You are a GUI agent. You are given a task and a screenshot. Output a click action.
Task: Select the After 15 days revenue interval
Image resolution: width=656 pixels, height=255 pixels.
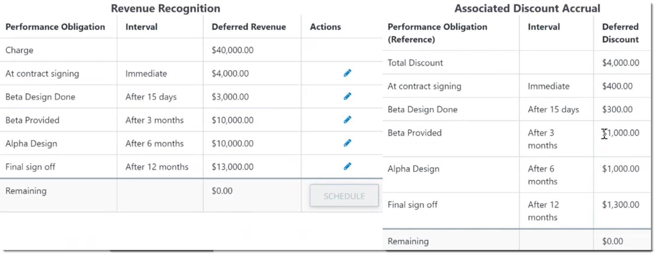click(x=151, y=97)
